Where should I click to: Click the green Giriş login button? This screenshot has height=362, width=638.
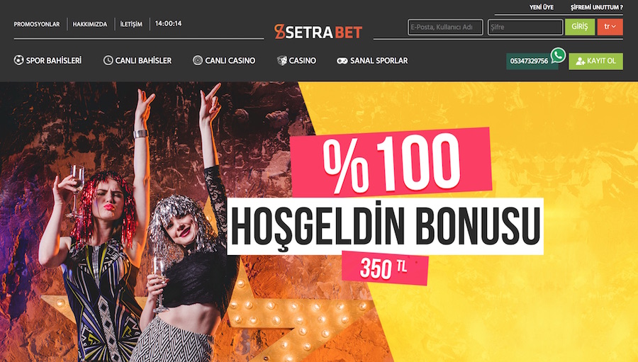580,27
